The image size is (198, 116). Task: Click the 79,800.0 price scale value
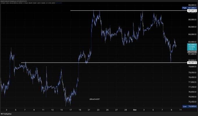click(192, 67)
